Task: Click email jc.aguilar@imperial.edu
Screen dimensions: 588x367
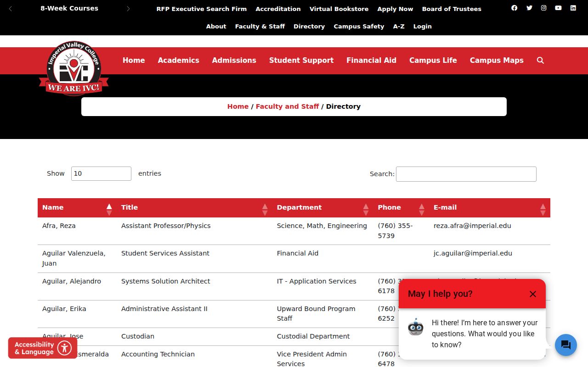Action: 473,253
